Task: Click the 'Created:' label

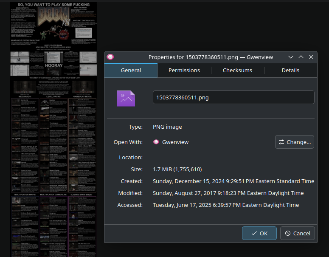Action: [132, 181]
